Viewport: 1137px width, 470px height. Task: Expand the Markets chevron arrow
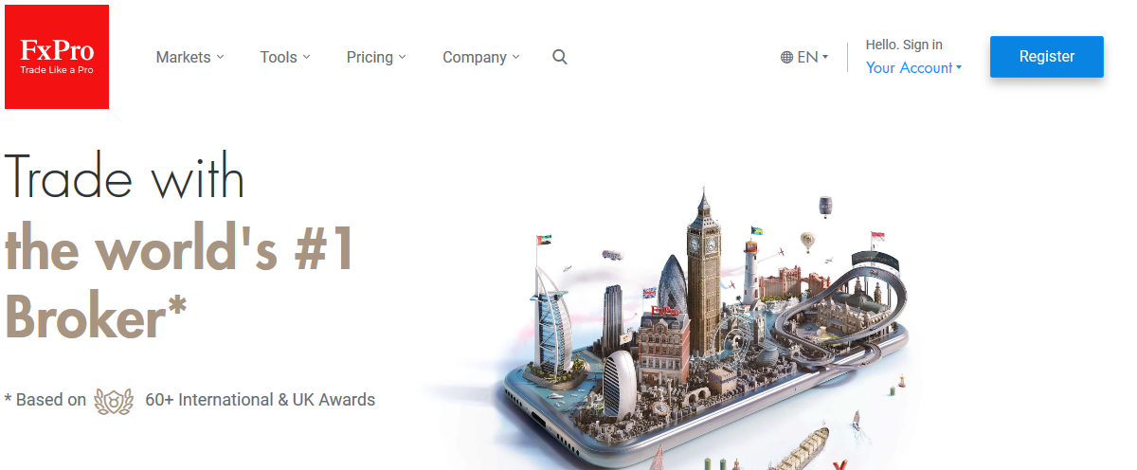(x=221, y=57)
